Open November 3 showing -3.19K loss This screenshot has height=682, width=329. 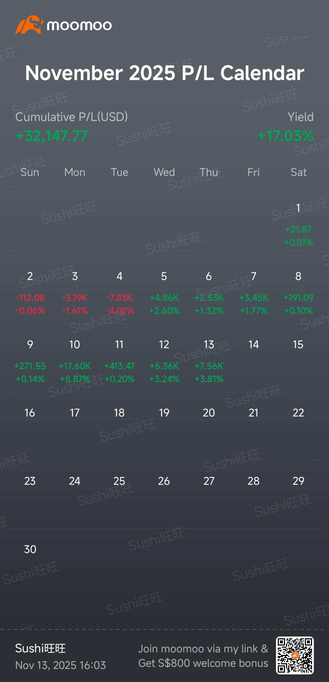[75, 293]
